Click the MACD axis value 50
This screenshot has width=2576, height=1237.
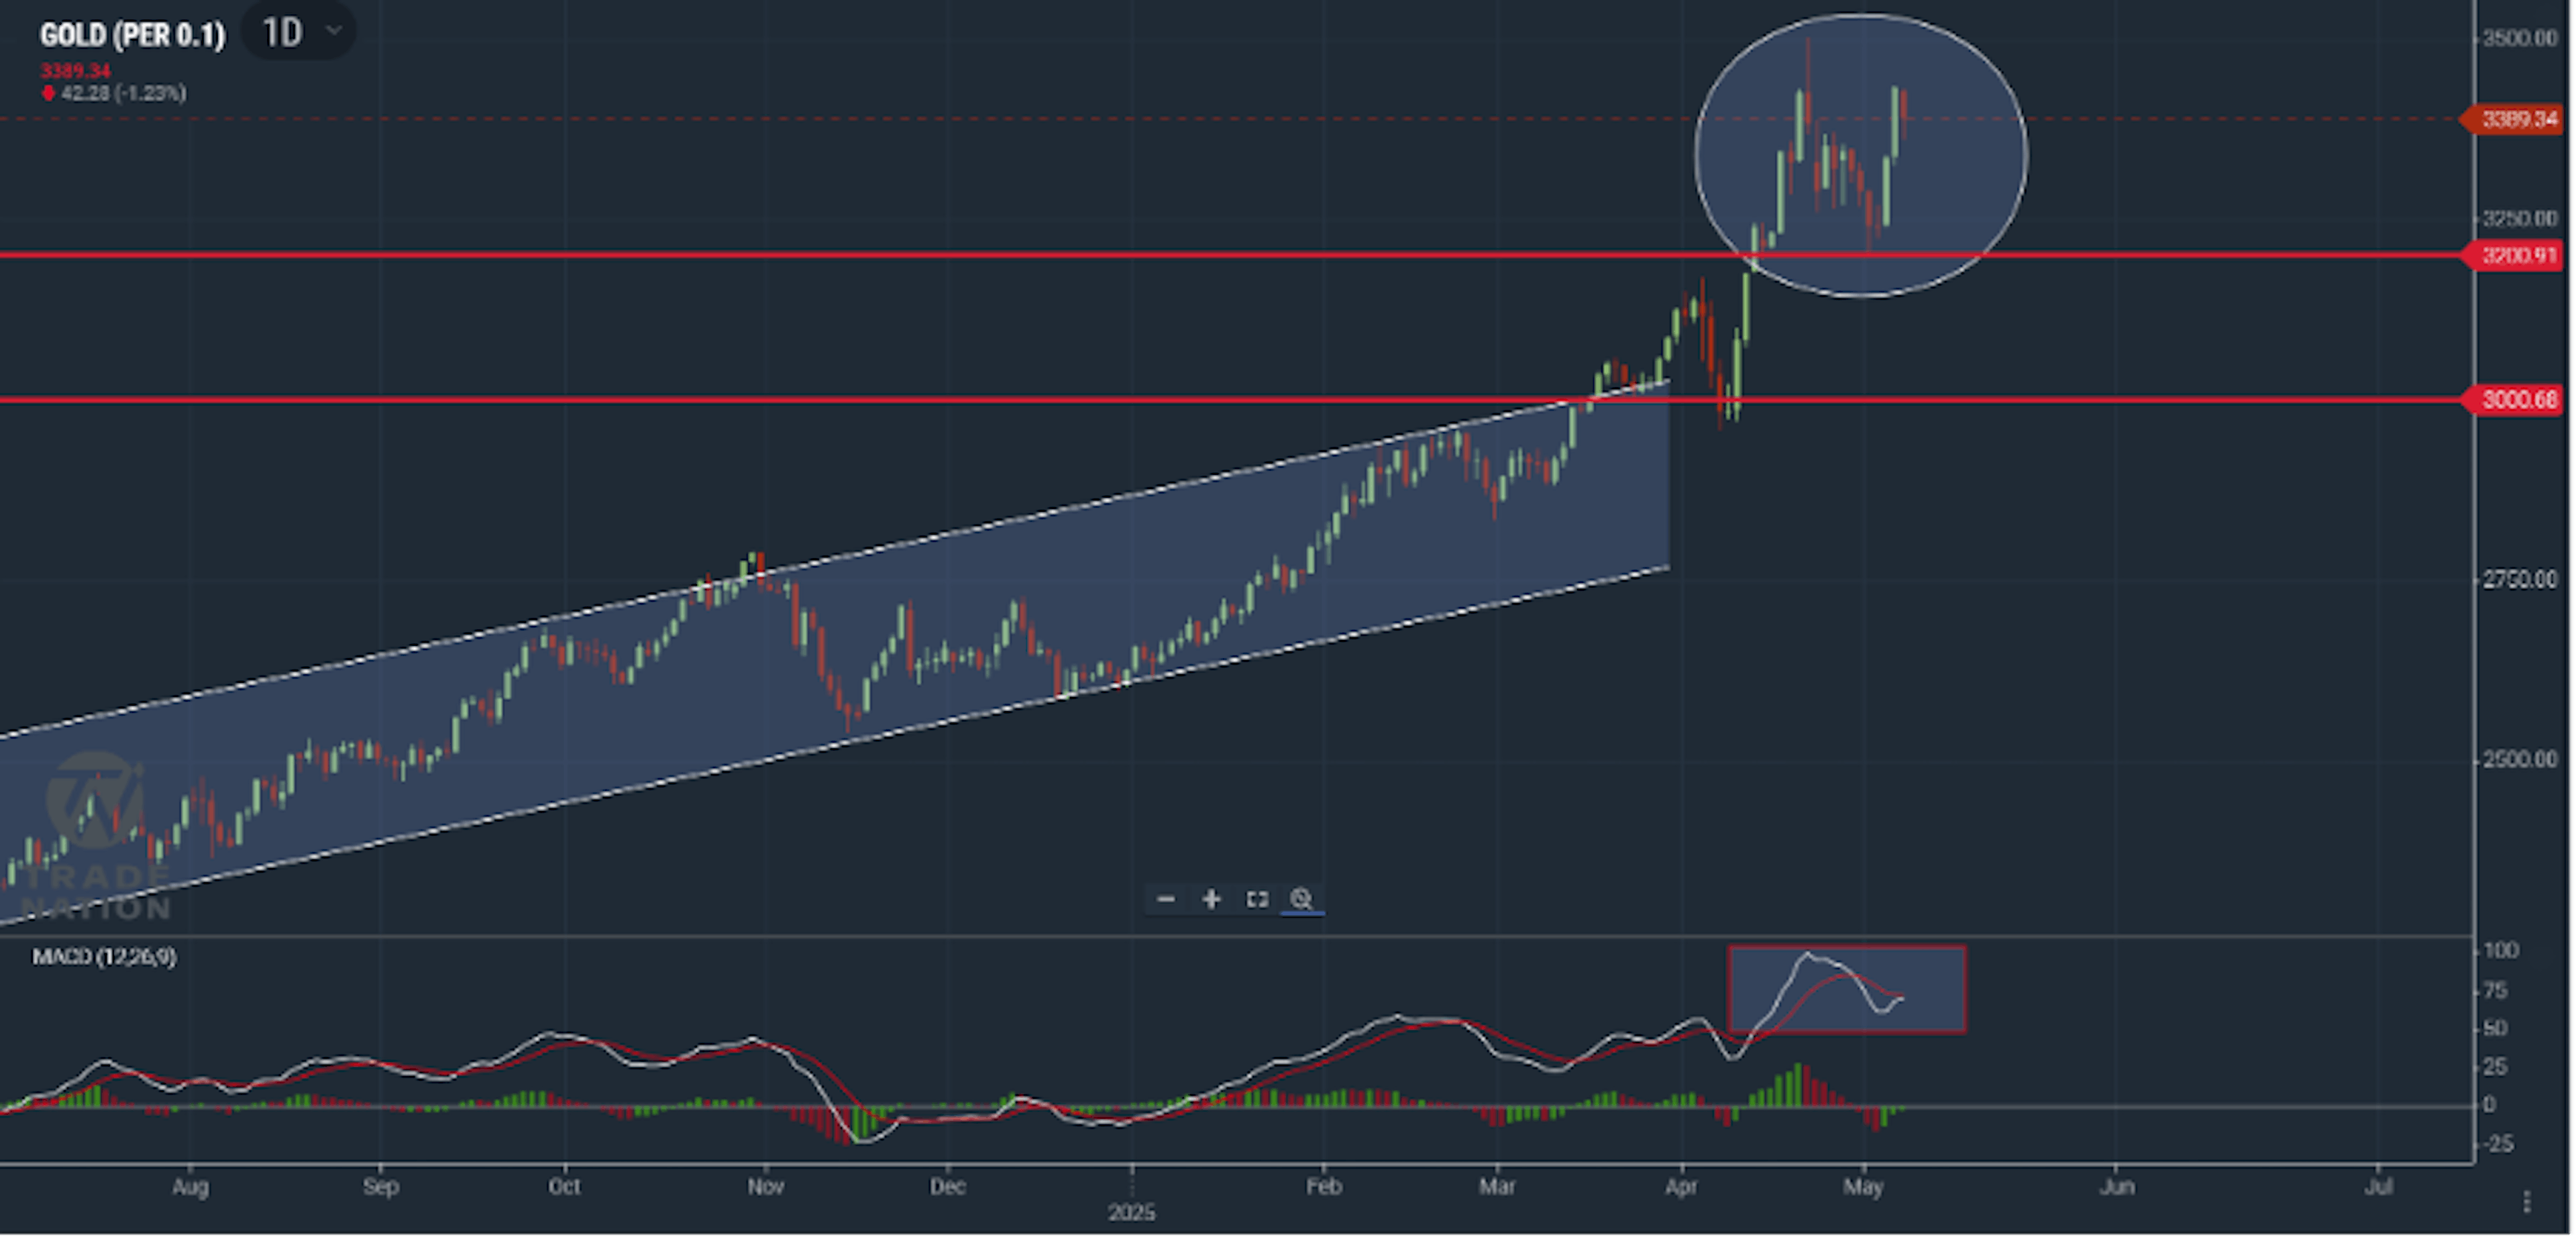point(2496,1028)
